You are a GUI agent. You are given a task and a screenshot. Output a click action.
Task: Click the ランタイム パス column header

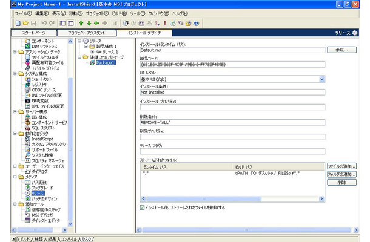(186, 167)
